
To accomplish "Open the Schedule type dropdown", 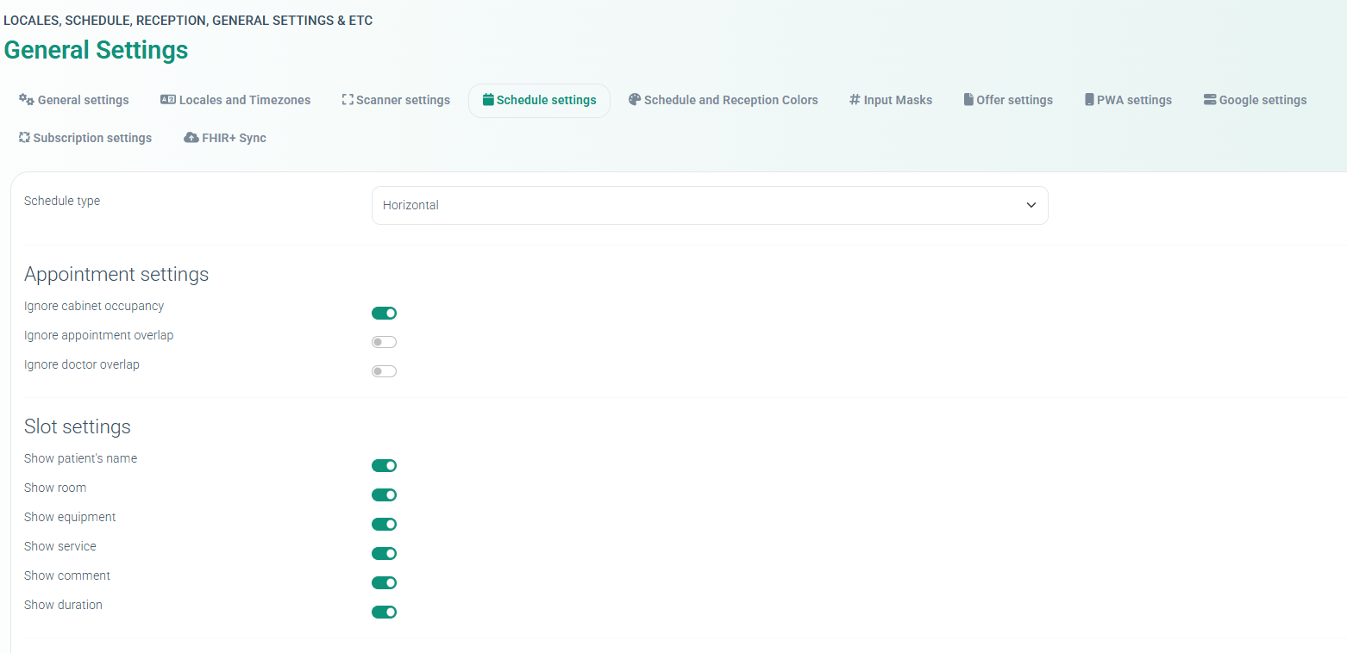I will (709, 206).
